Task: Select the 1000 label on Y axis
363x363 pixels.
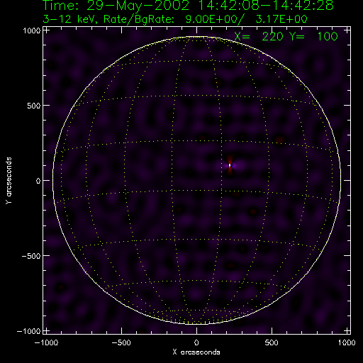Action: [32, 30]
